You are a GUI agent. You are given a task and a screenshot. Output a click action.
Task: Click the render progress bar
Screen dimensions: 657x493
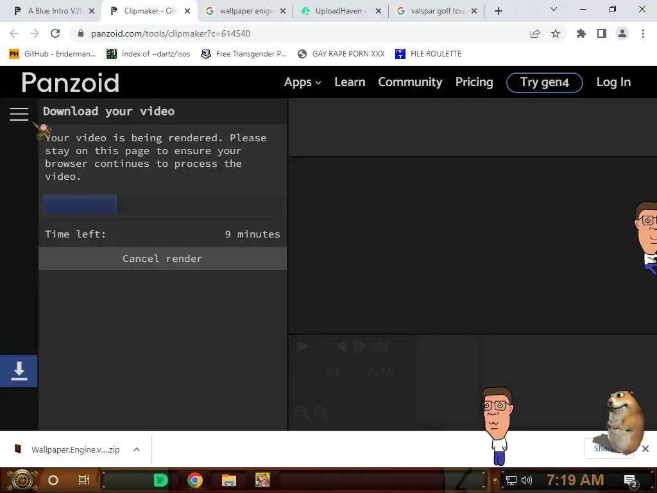(162, 204)
